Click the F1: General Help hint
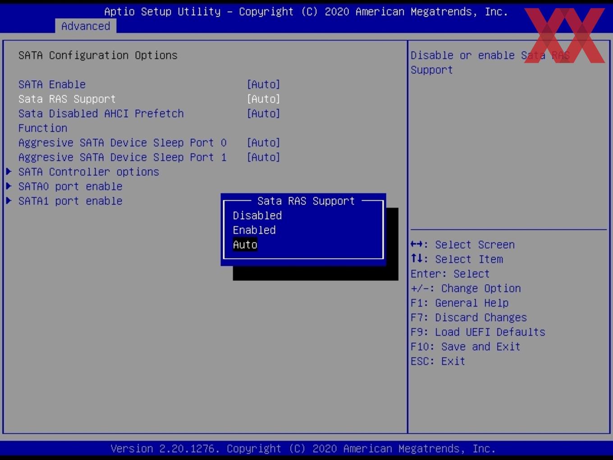This screenshot has width=613, height=460. tap(459, 303)
